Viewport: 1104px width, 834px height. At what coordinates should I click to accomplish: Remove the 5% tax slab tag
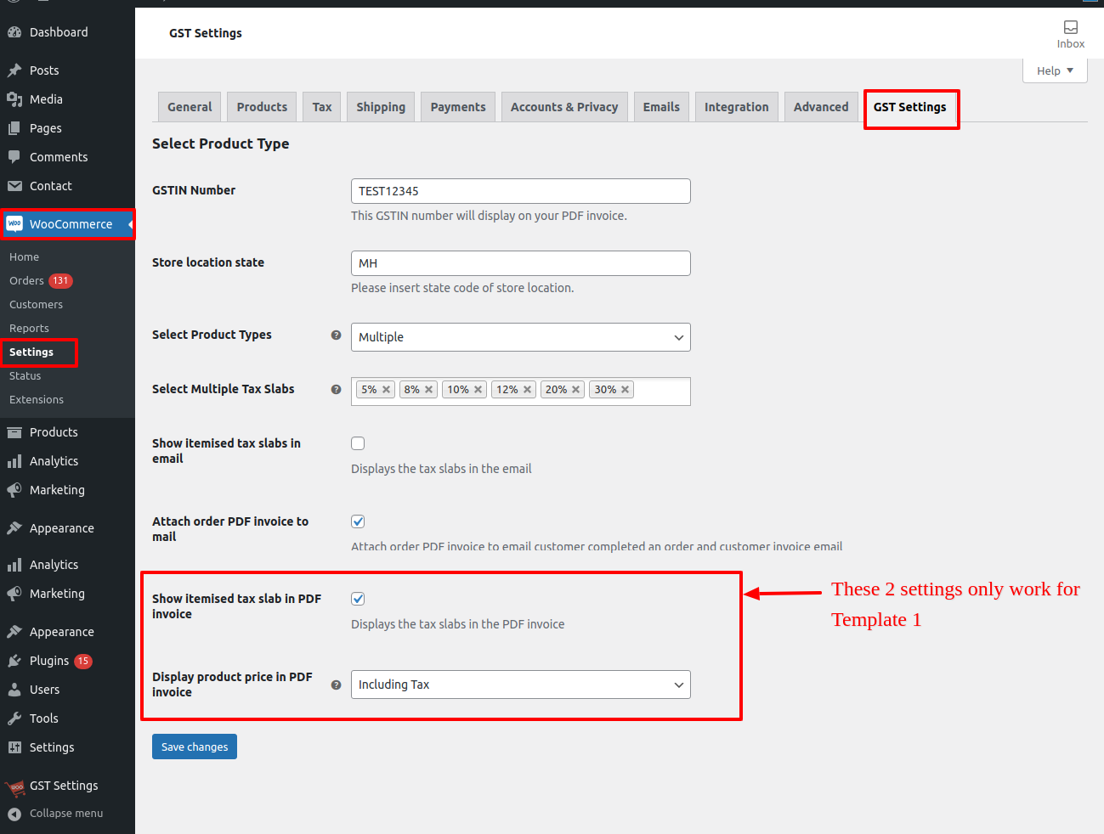(386, 390)
